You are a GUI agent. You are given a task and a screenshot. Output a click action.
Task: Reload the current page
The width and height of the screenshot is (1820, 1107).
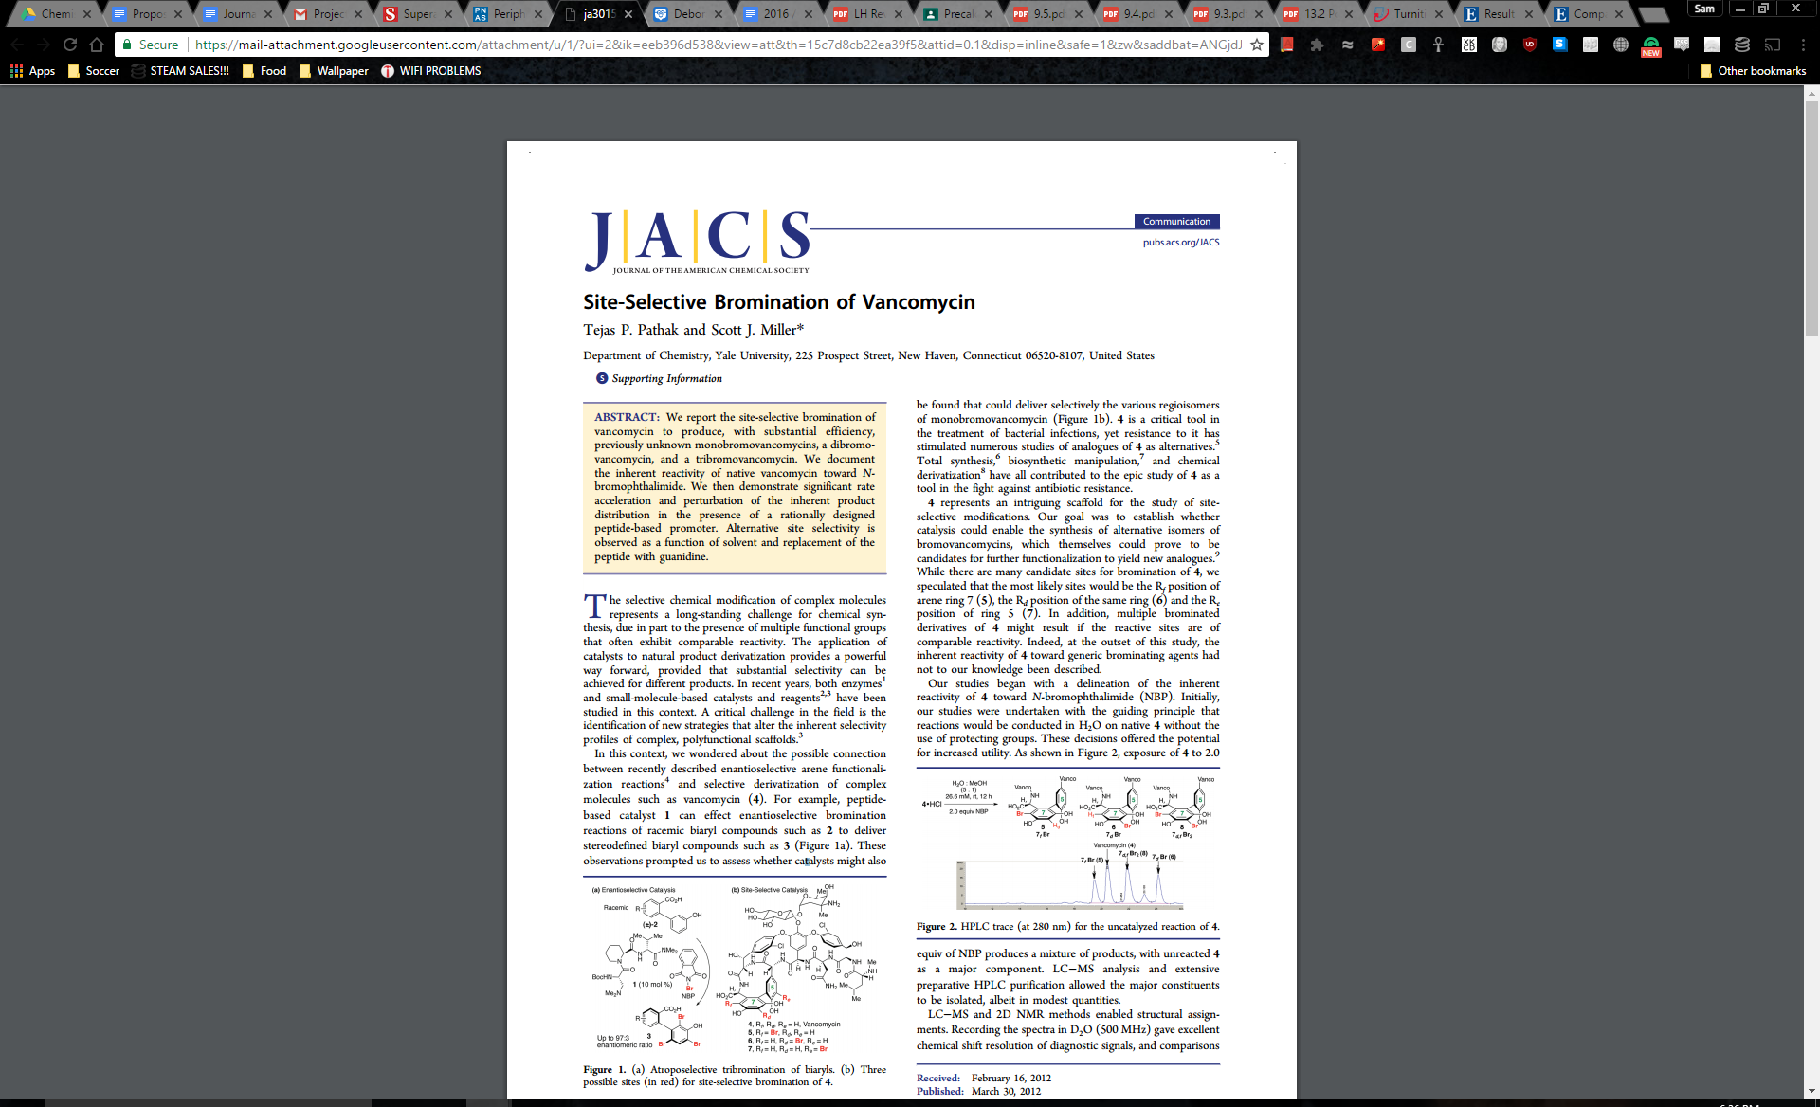coord(70,45)
